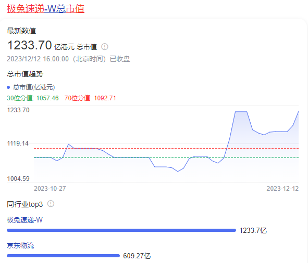Click the 609.27亿 value label
Screen dimensions: 308x263
point(137,256)
